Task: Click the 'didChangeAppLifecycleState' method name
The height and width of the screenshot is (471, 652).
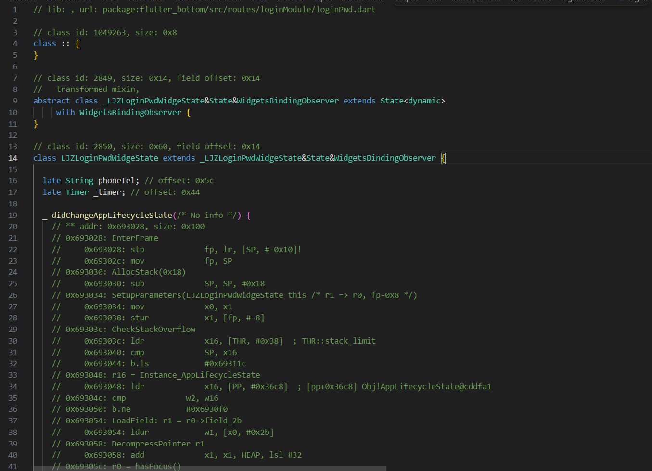Action: [112, 215]
